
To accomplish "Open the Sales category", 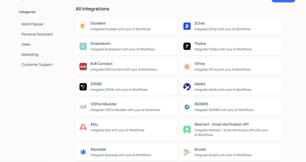I will (26, 44).
